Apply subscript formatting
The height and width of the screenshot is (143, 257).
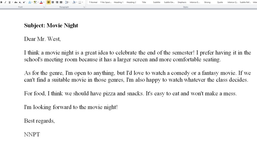(20, 2)
